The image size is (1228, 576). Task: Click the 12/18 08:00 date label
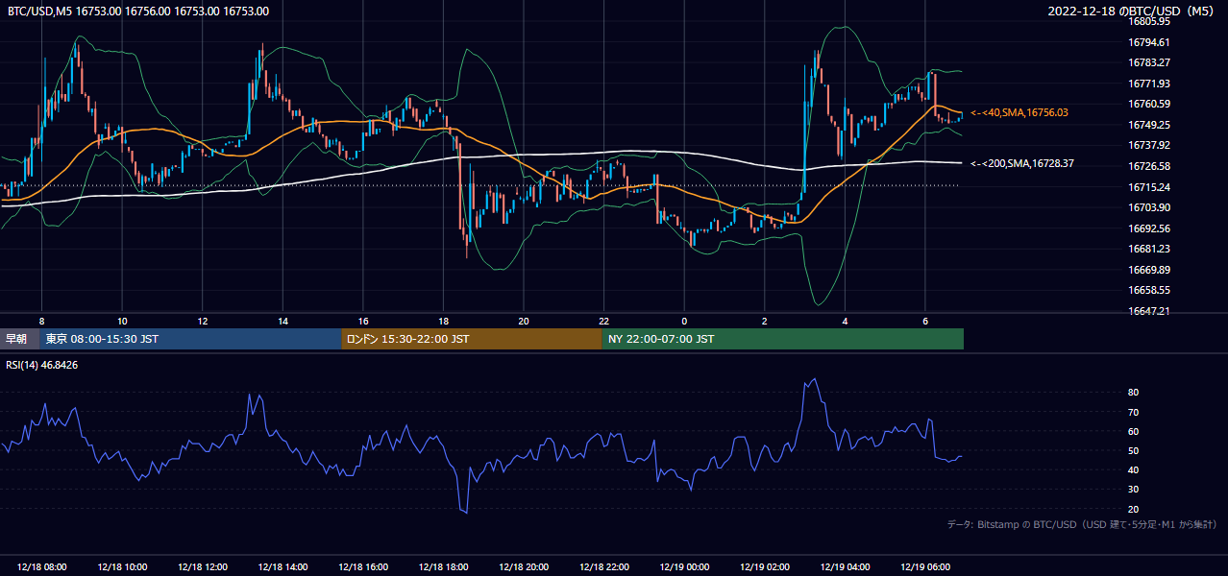click(x=41, y=566)
